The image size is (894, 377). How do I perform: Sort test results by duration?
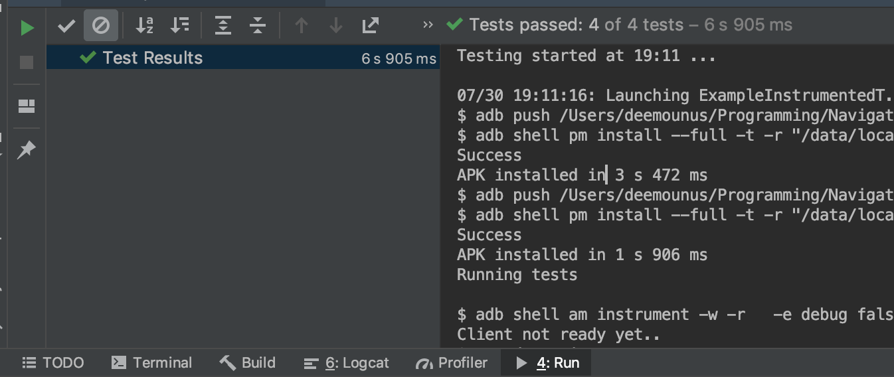tap(179, 26)
